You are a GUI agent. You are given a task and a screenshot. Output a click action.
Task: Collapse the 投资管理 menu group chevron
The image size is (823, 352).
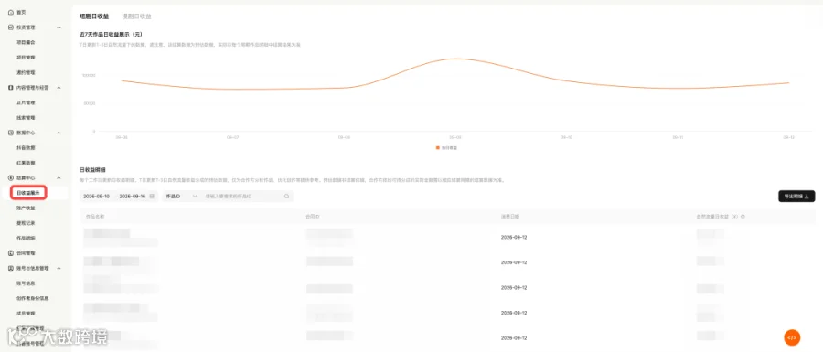click(x=59, y=27)
